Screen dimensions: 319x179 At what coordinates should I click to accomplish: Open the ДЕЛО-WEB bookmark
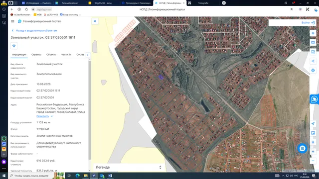pyautogui.click(x=51, y=14)
